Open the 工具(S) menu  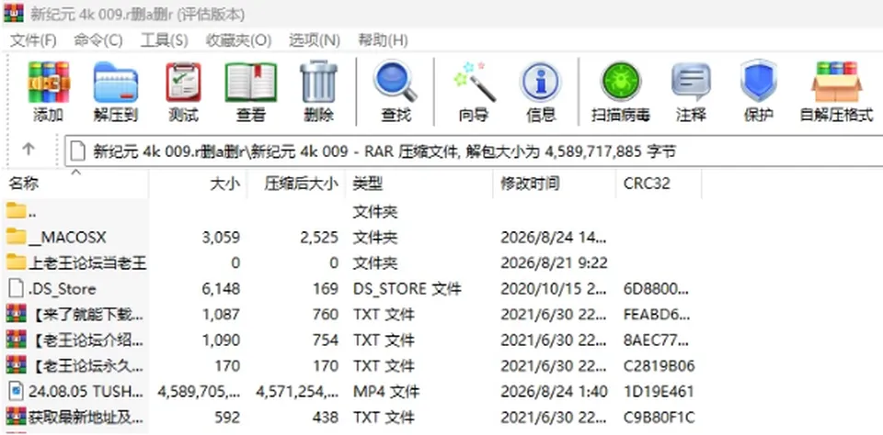coord(164,40)
